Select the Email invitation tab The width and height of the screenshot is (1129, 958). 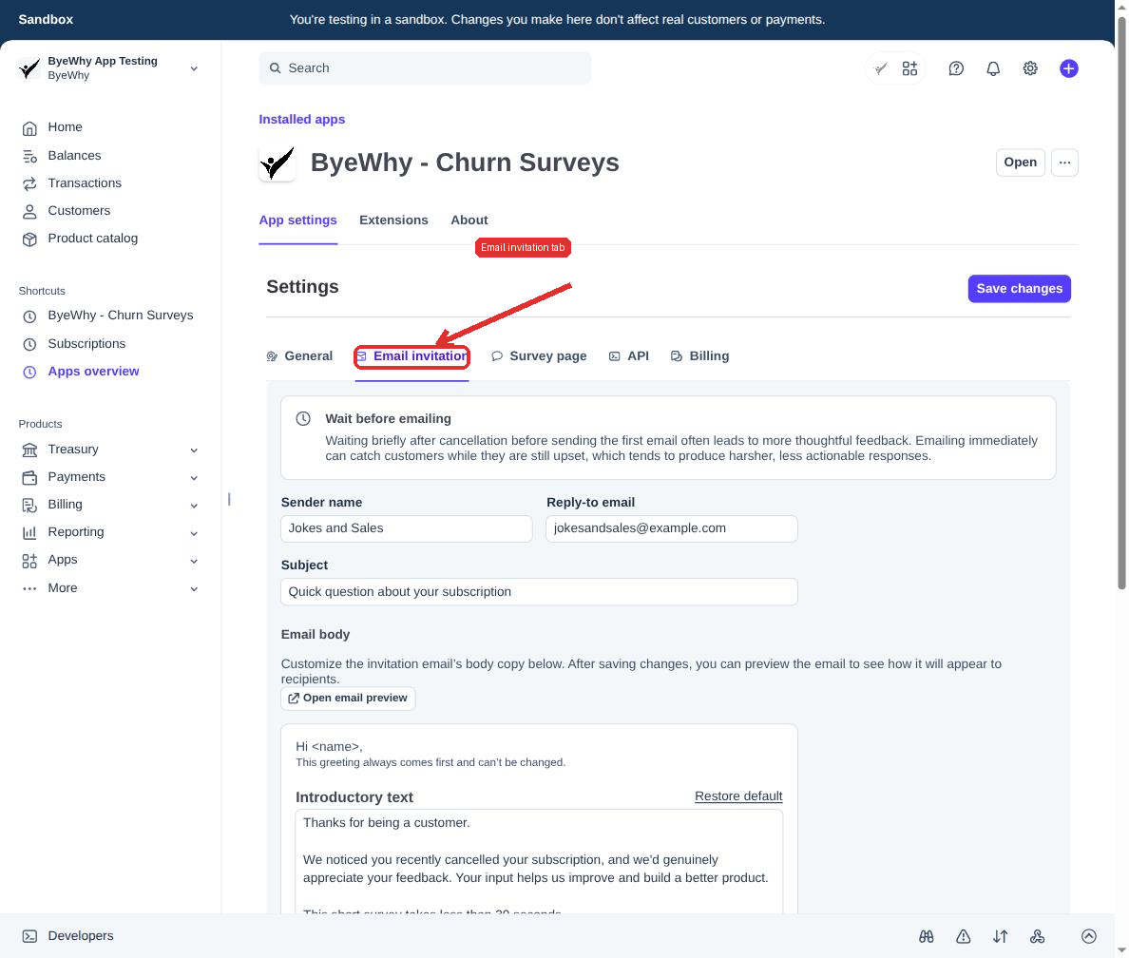coord(411,356)
